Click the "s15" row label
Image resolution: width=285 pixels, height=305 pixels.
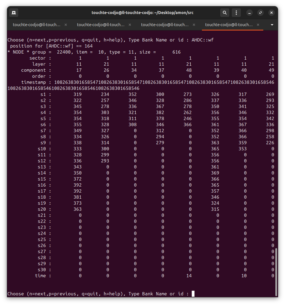pyautogui.click(x=42, y=179)
